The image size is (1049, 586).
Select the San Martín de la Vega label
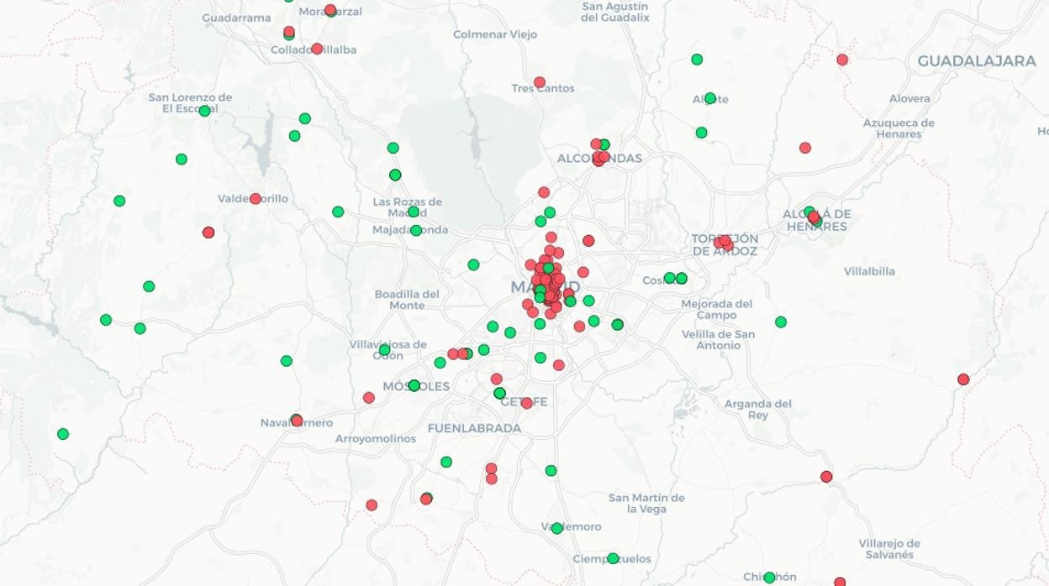click(x=646, y=503)
